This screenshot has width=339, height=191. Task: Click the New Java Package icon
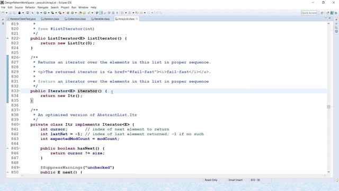(68, 13)
